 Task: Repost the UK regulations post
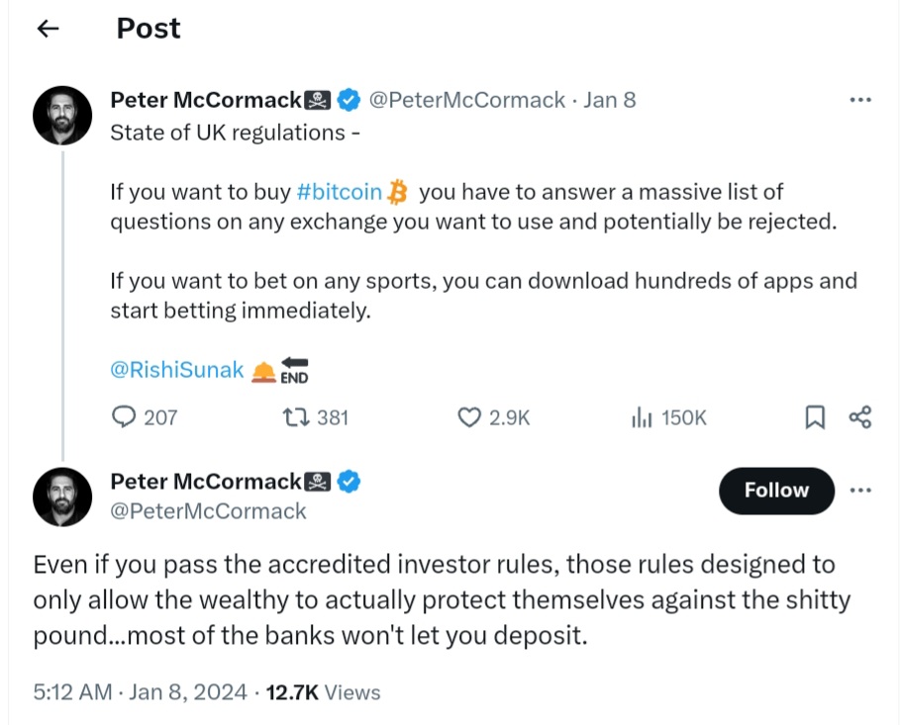[294, 417]
